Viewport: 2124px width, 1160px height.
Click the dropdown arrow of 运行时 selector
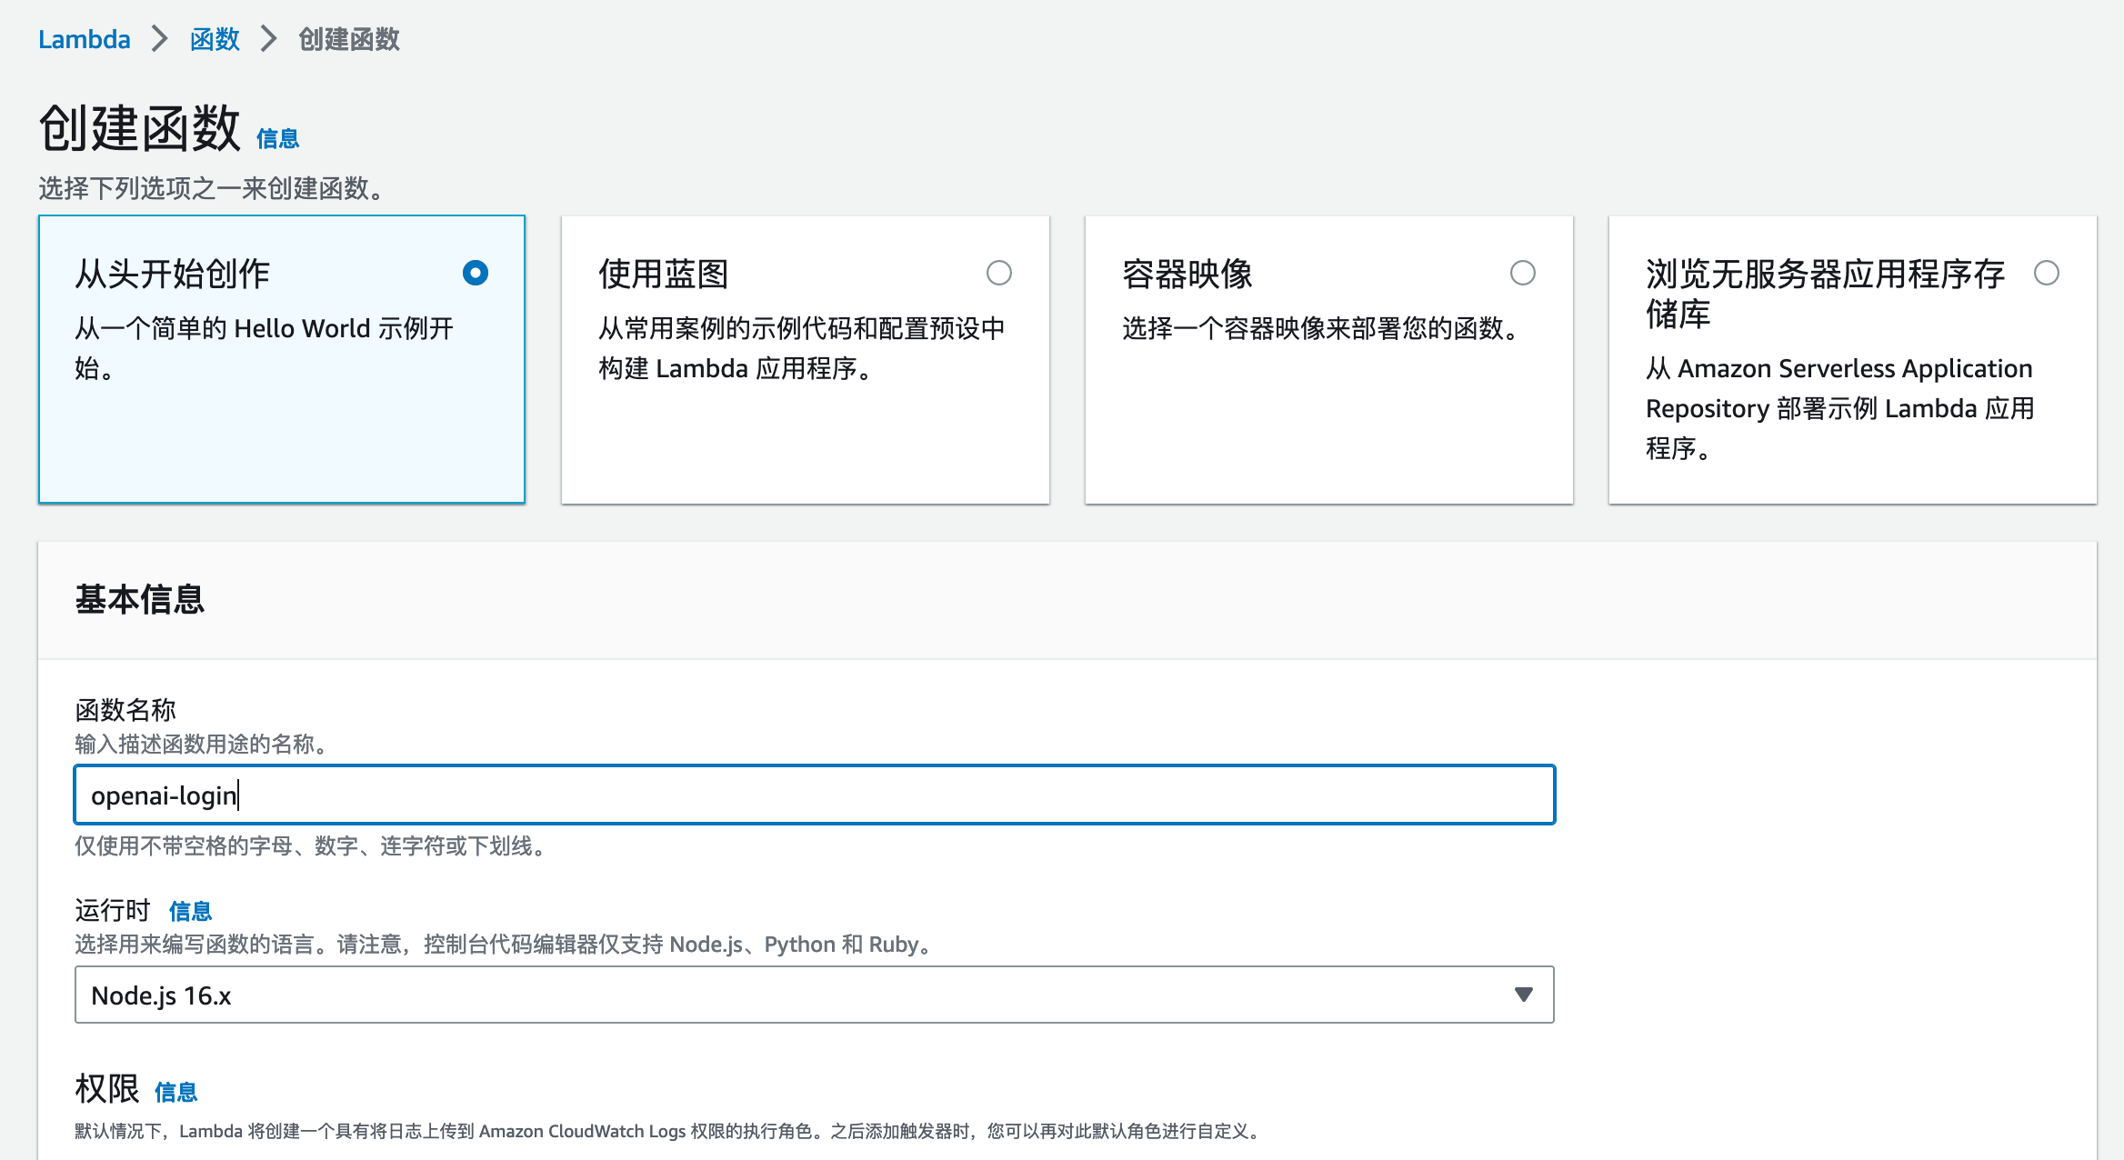[1524, 995]
